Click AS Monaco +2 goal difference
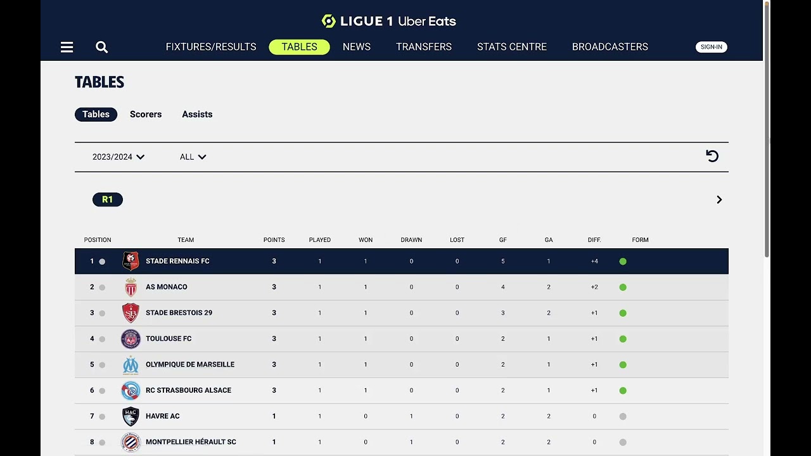Screen dimensions: 811x456 pyautogui.click(x=594, y=288)
